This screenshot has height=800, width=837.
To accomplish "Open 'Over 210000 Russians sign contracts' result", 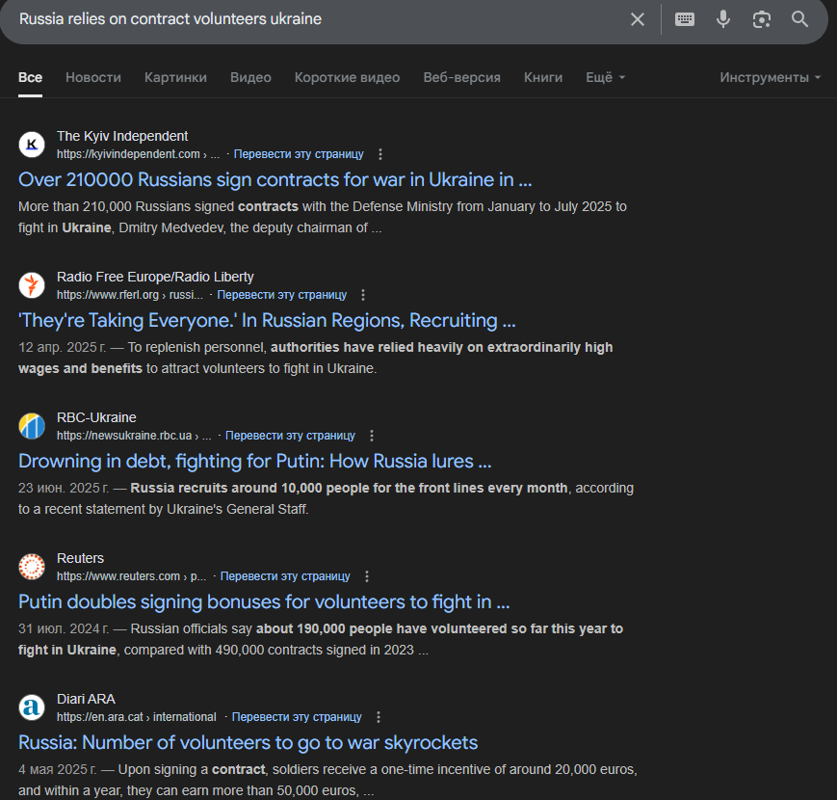I will pos(275,180).
